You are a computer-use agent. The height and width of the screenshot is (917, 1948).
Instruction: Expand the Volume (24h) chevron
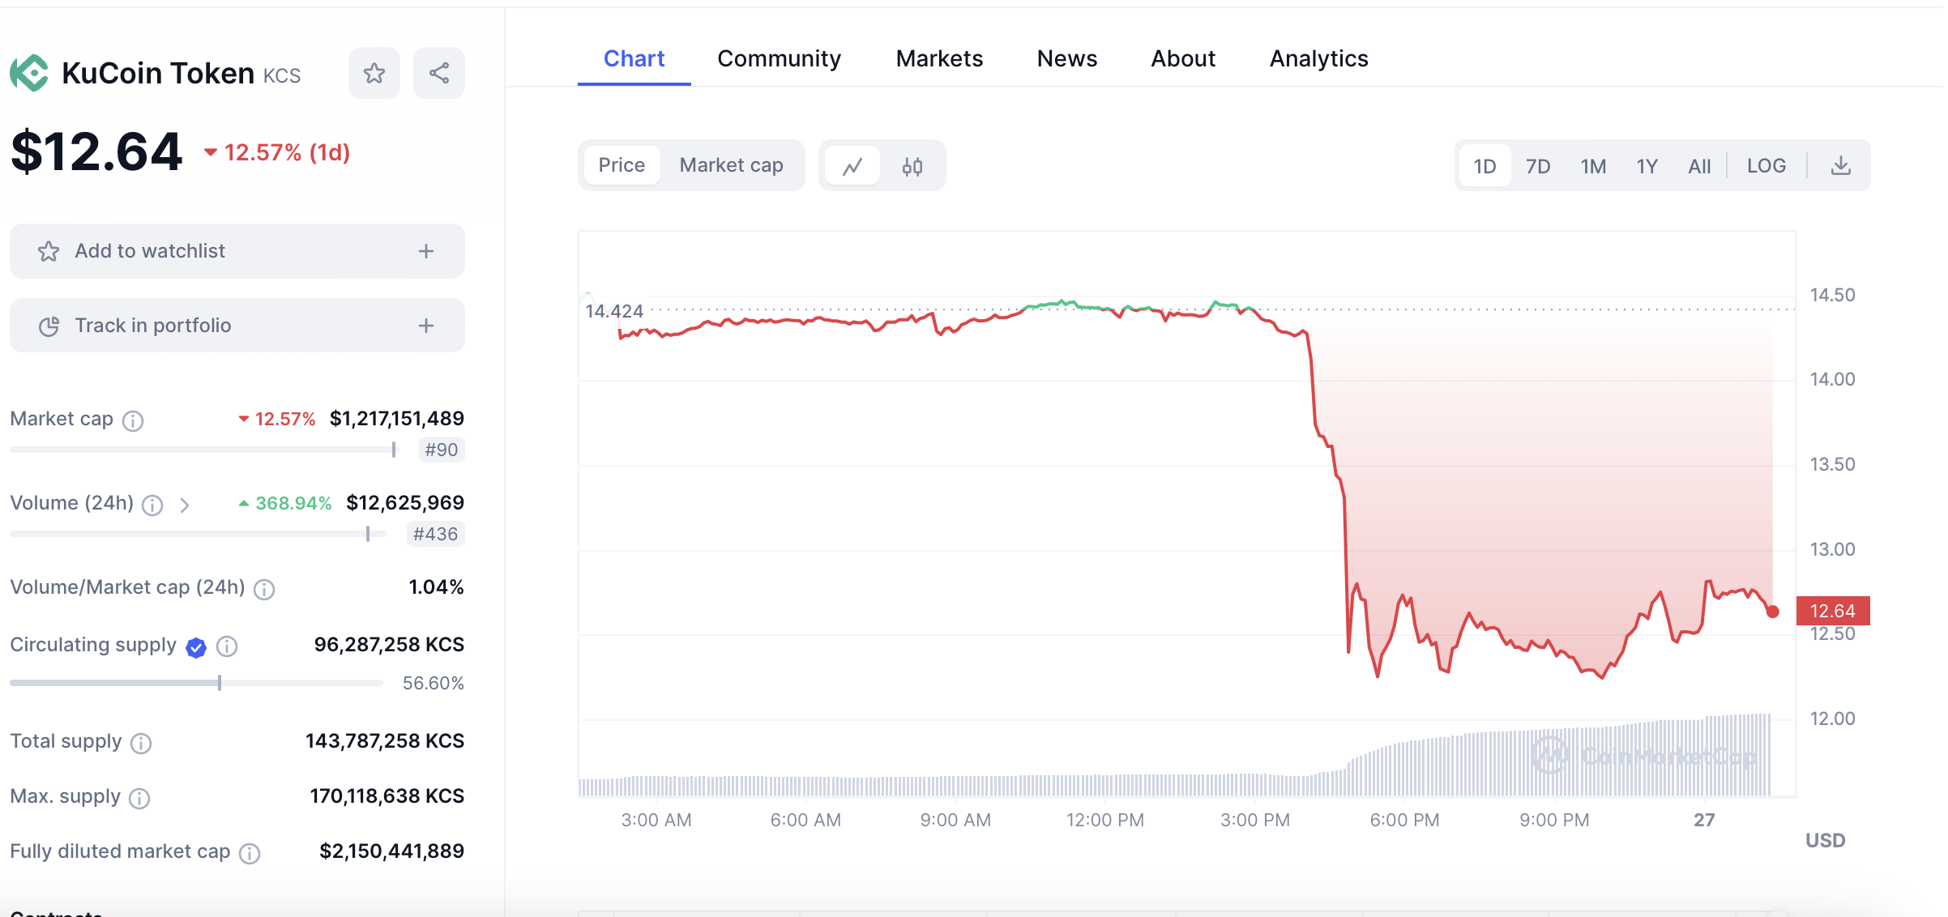point(185,505)
